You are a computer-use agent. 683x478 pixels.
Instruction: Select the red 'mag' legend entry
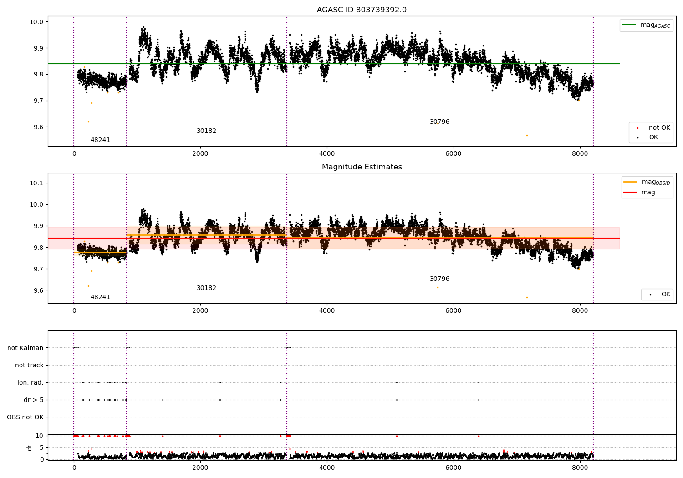point(639,193)
